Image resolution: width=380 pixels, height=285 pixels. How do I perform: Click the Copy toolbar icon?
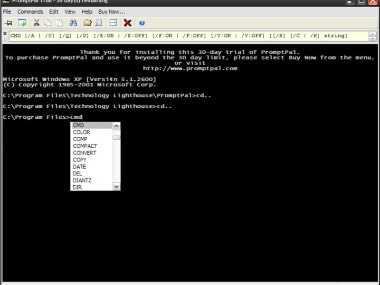pos(48,23)
